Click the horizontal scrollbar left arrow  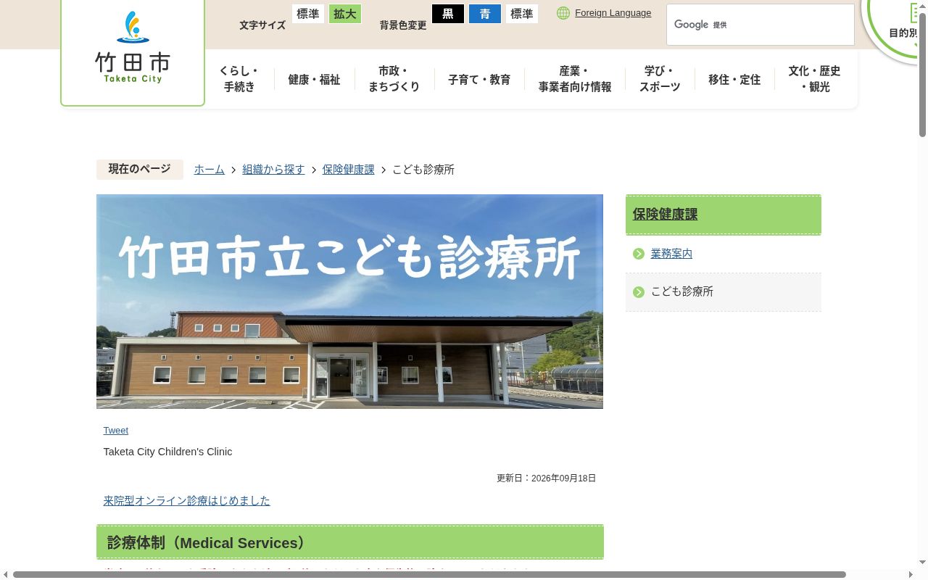[5, 575]
